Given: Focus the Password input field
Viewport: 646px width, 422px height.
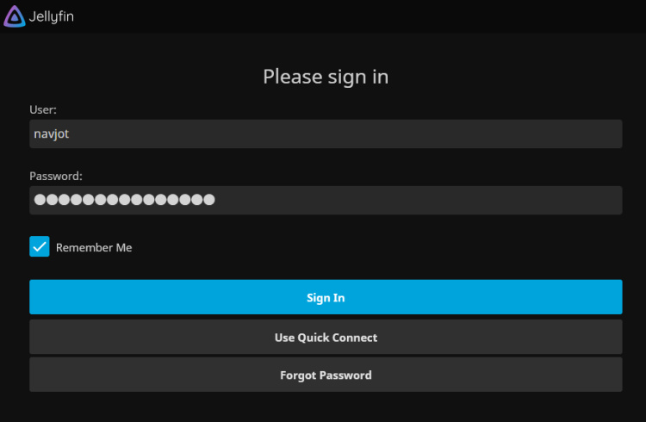Looking at the screenshot, I should click(326, 200).
